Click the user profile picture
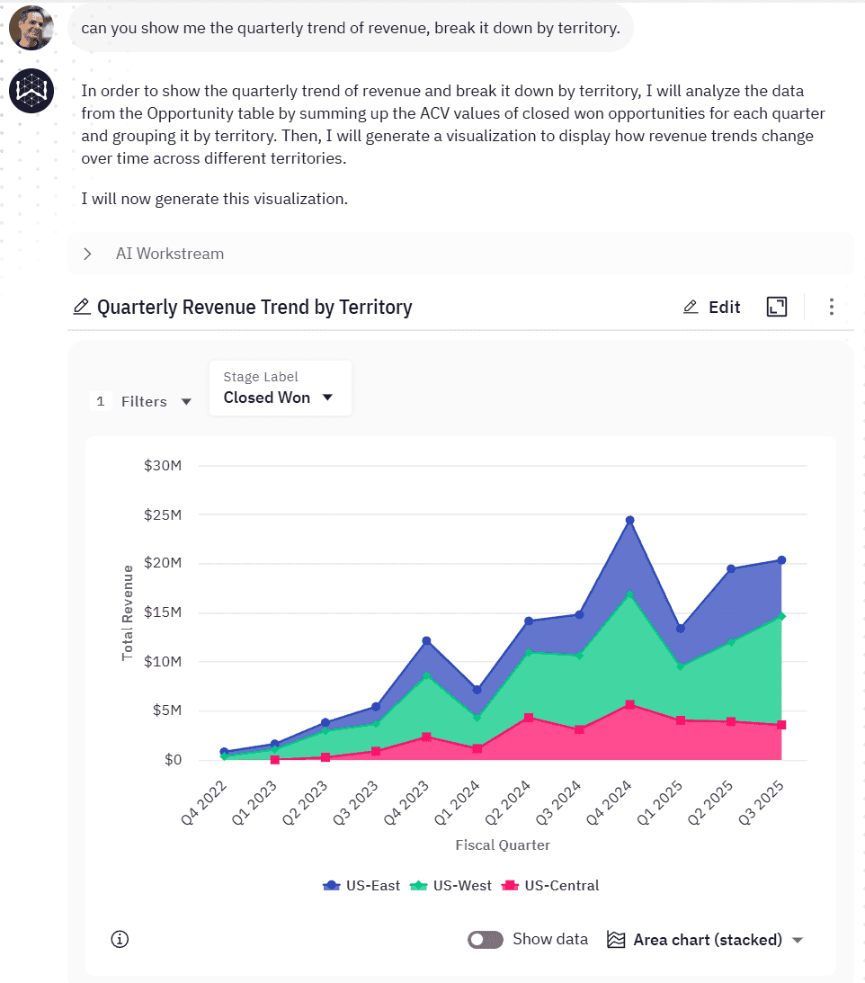The height and width of the screenshot is (983, 865). 31,27
